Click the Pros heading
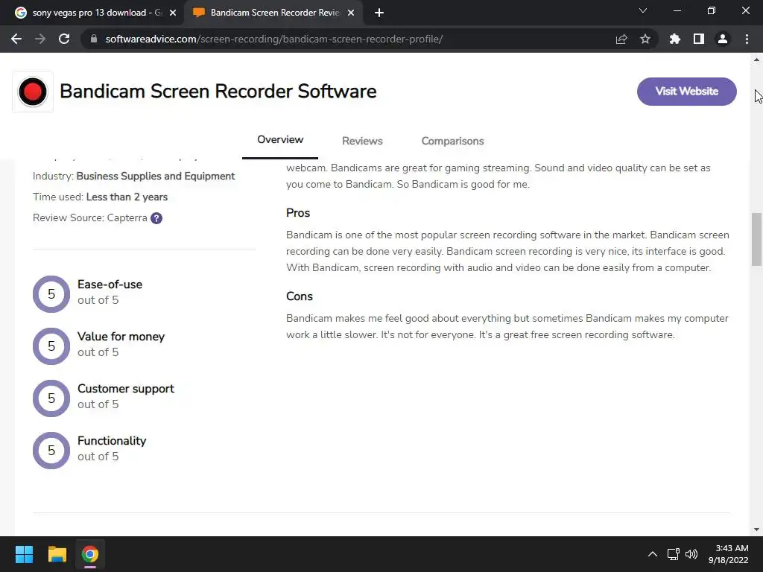The image size is (763, 572). [298, 213]
